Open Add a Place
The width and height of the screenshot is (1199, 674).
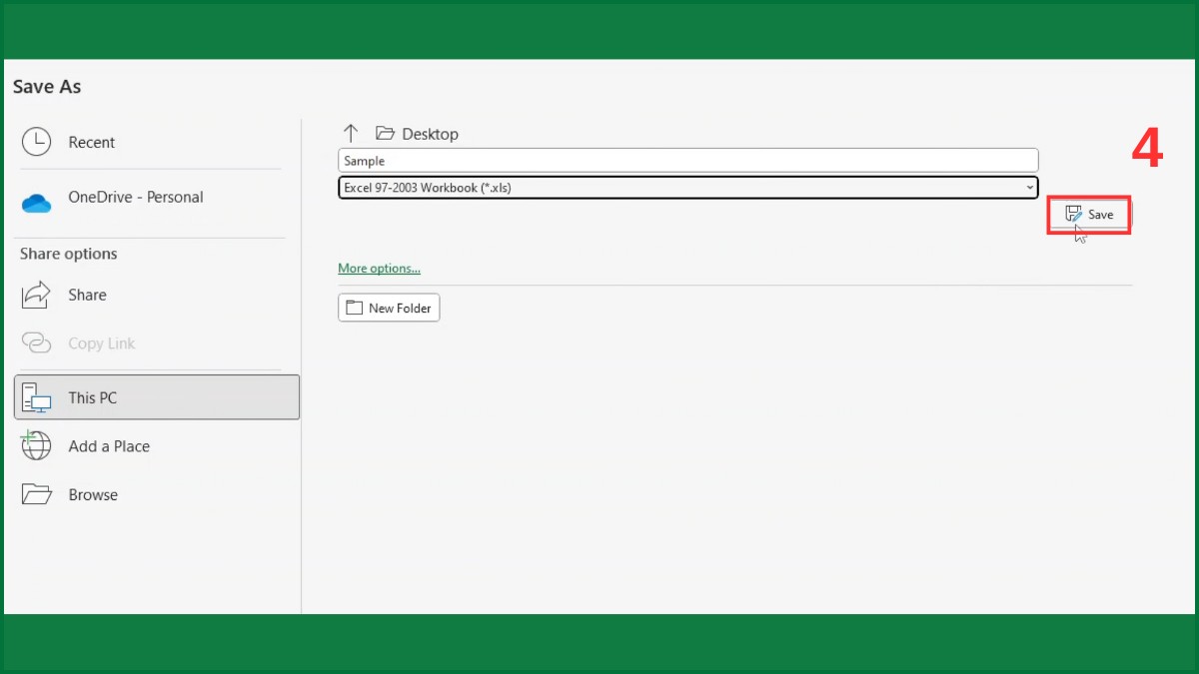pyautogui.click(x=109, y=446)
